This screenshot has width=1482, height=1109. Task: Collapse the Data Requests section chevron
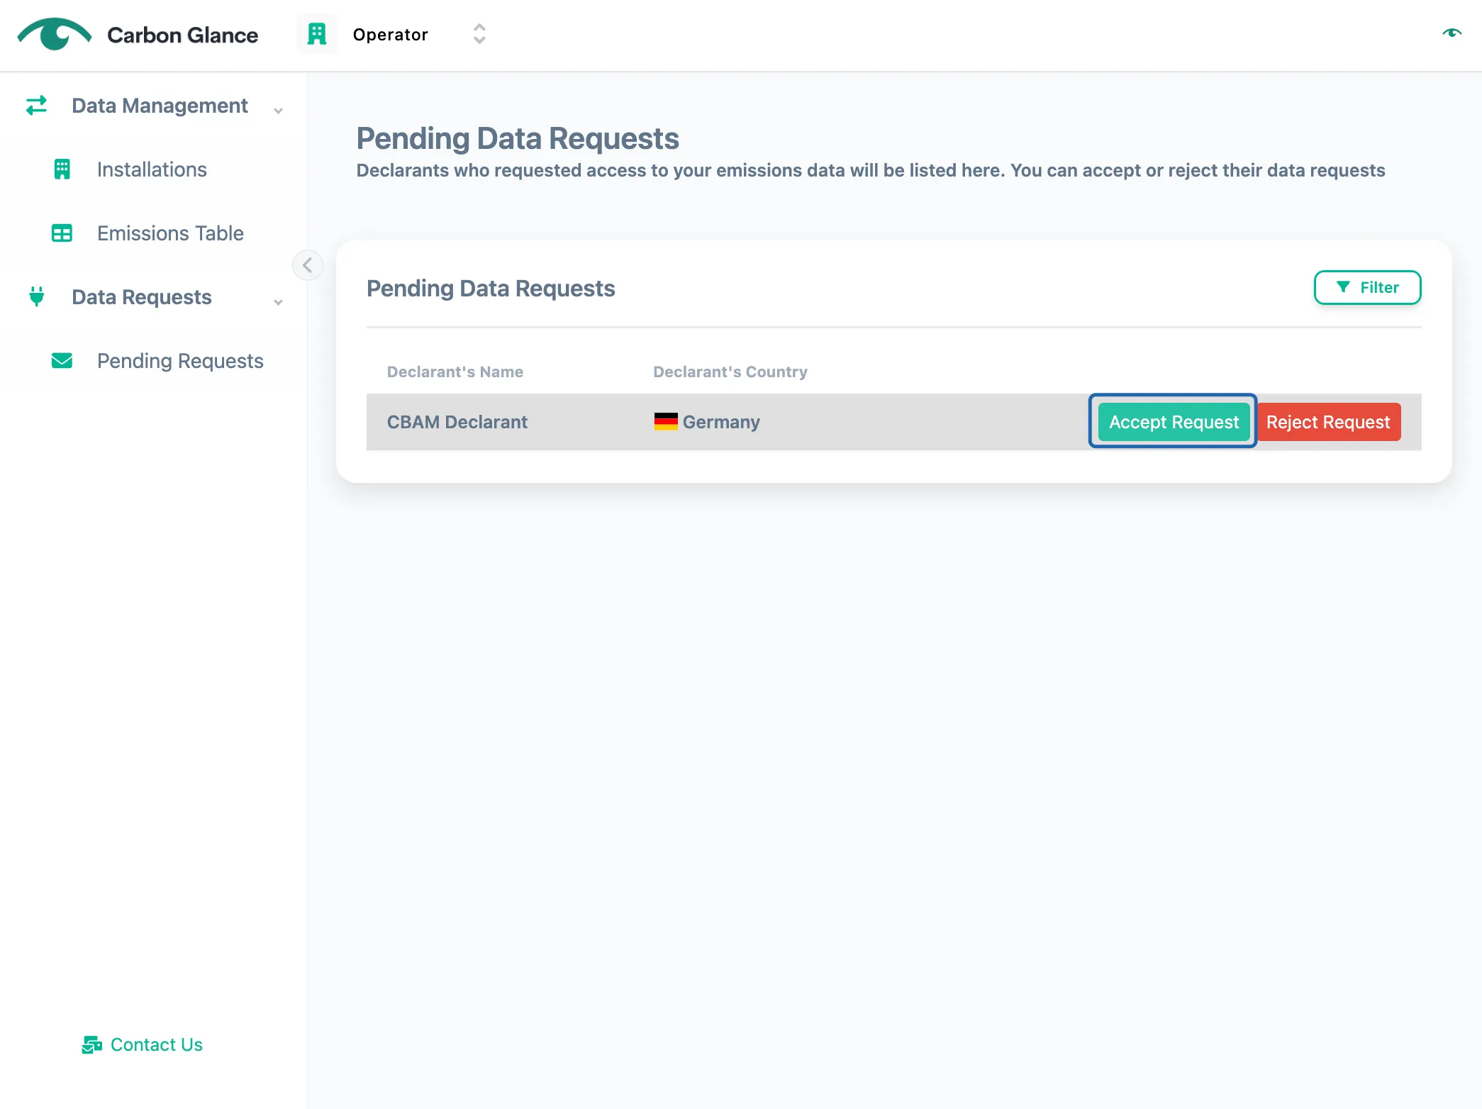coord(279,302)
